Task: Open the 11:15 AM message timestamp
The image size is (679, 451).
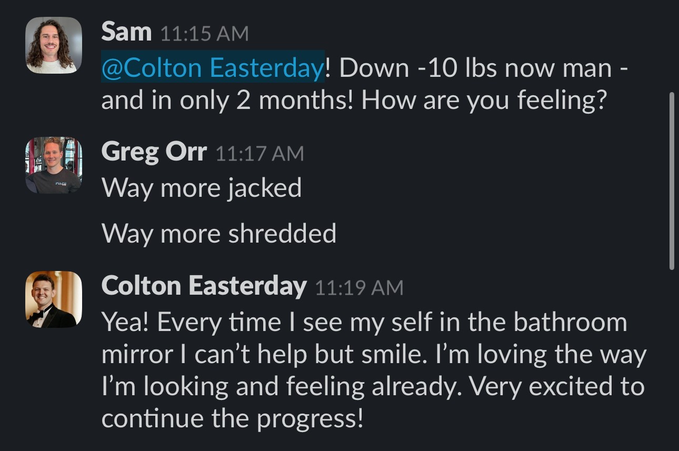Action: pyautogui.click(x=204, y=34)
